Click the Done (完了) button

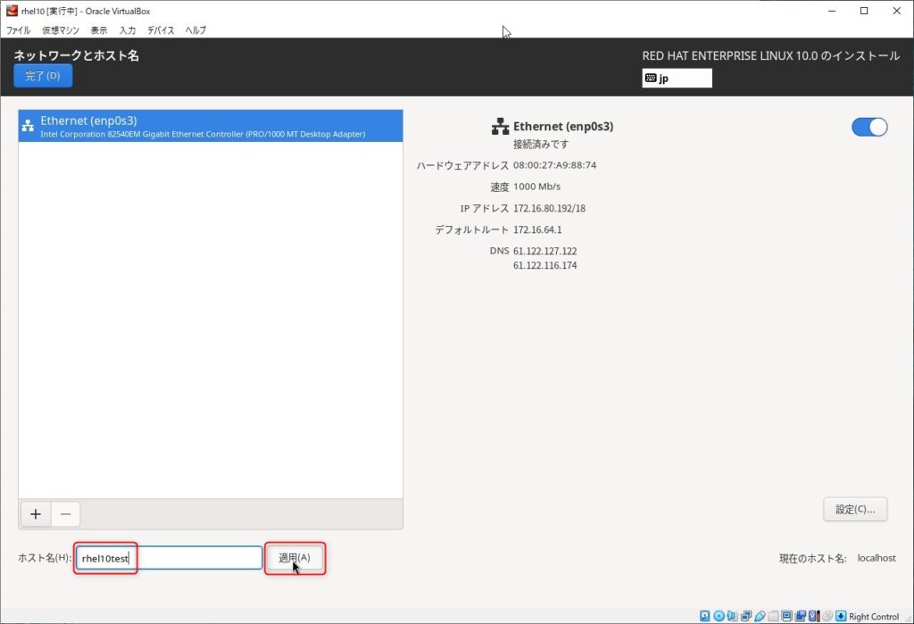pyautogui.click(x=43, y=76)
